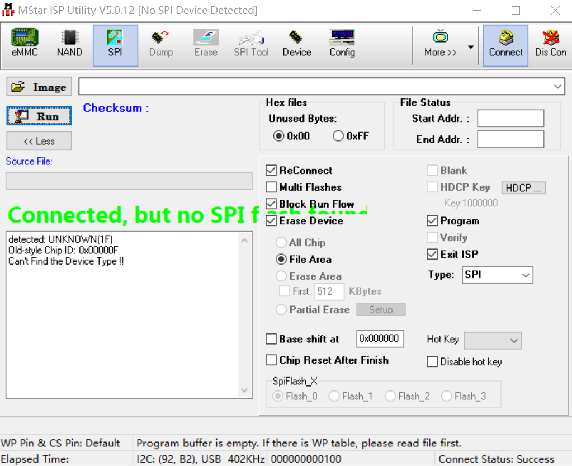The width and height of the screenshot is (572, 466).
Task: Expand the More toolbar dropdown arrow
Action: coord(471,47)
